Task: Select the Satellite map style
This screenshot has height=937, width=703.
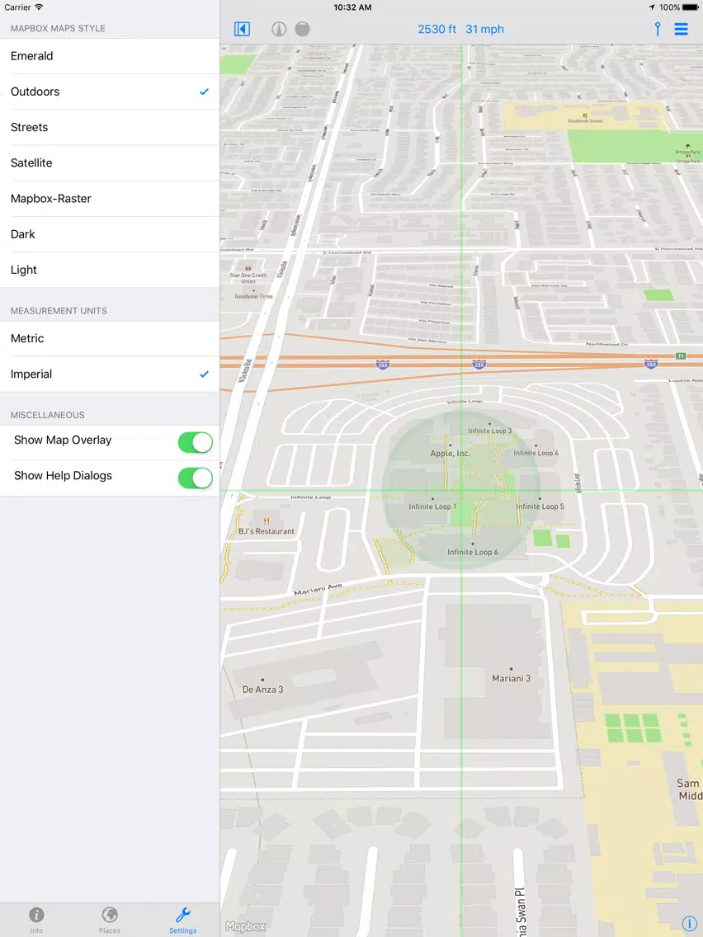Action: click(110, 162)
